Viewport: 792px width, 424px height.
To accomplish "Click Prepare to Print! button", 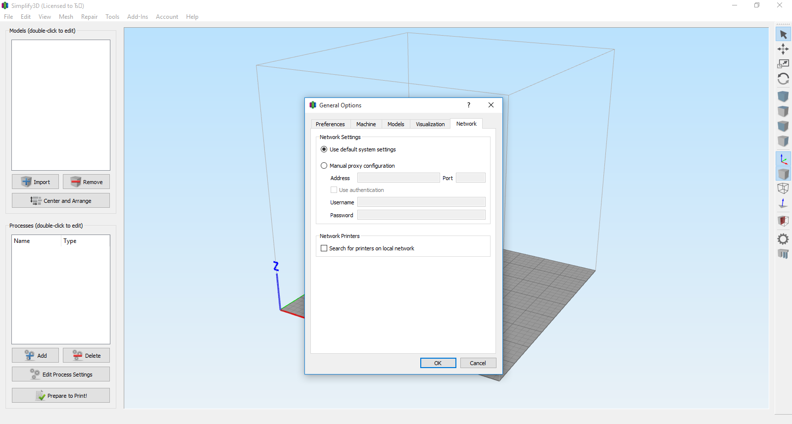I will pos(61,395).
